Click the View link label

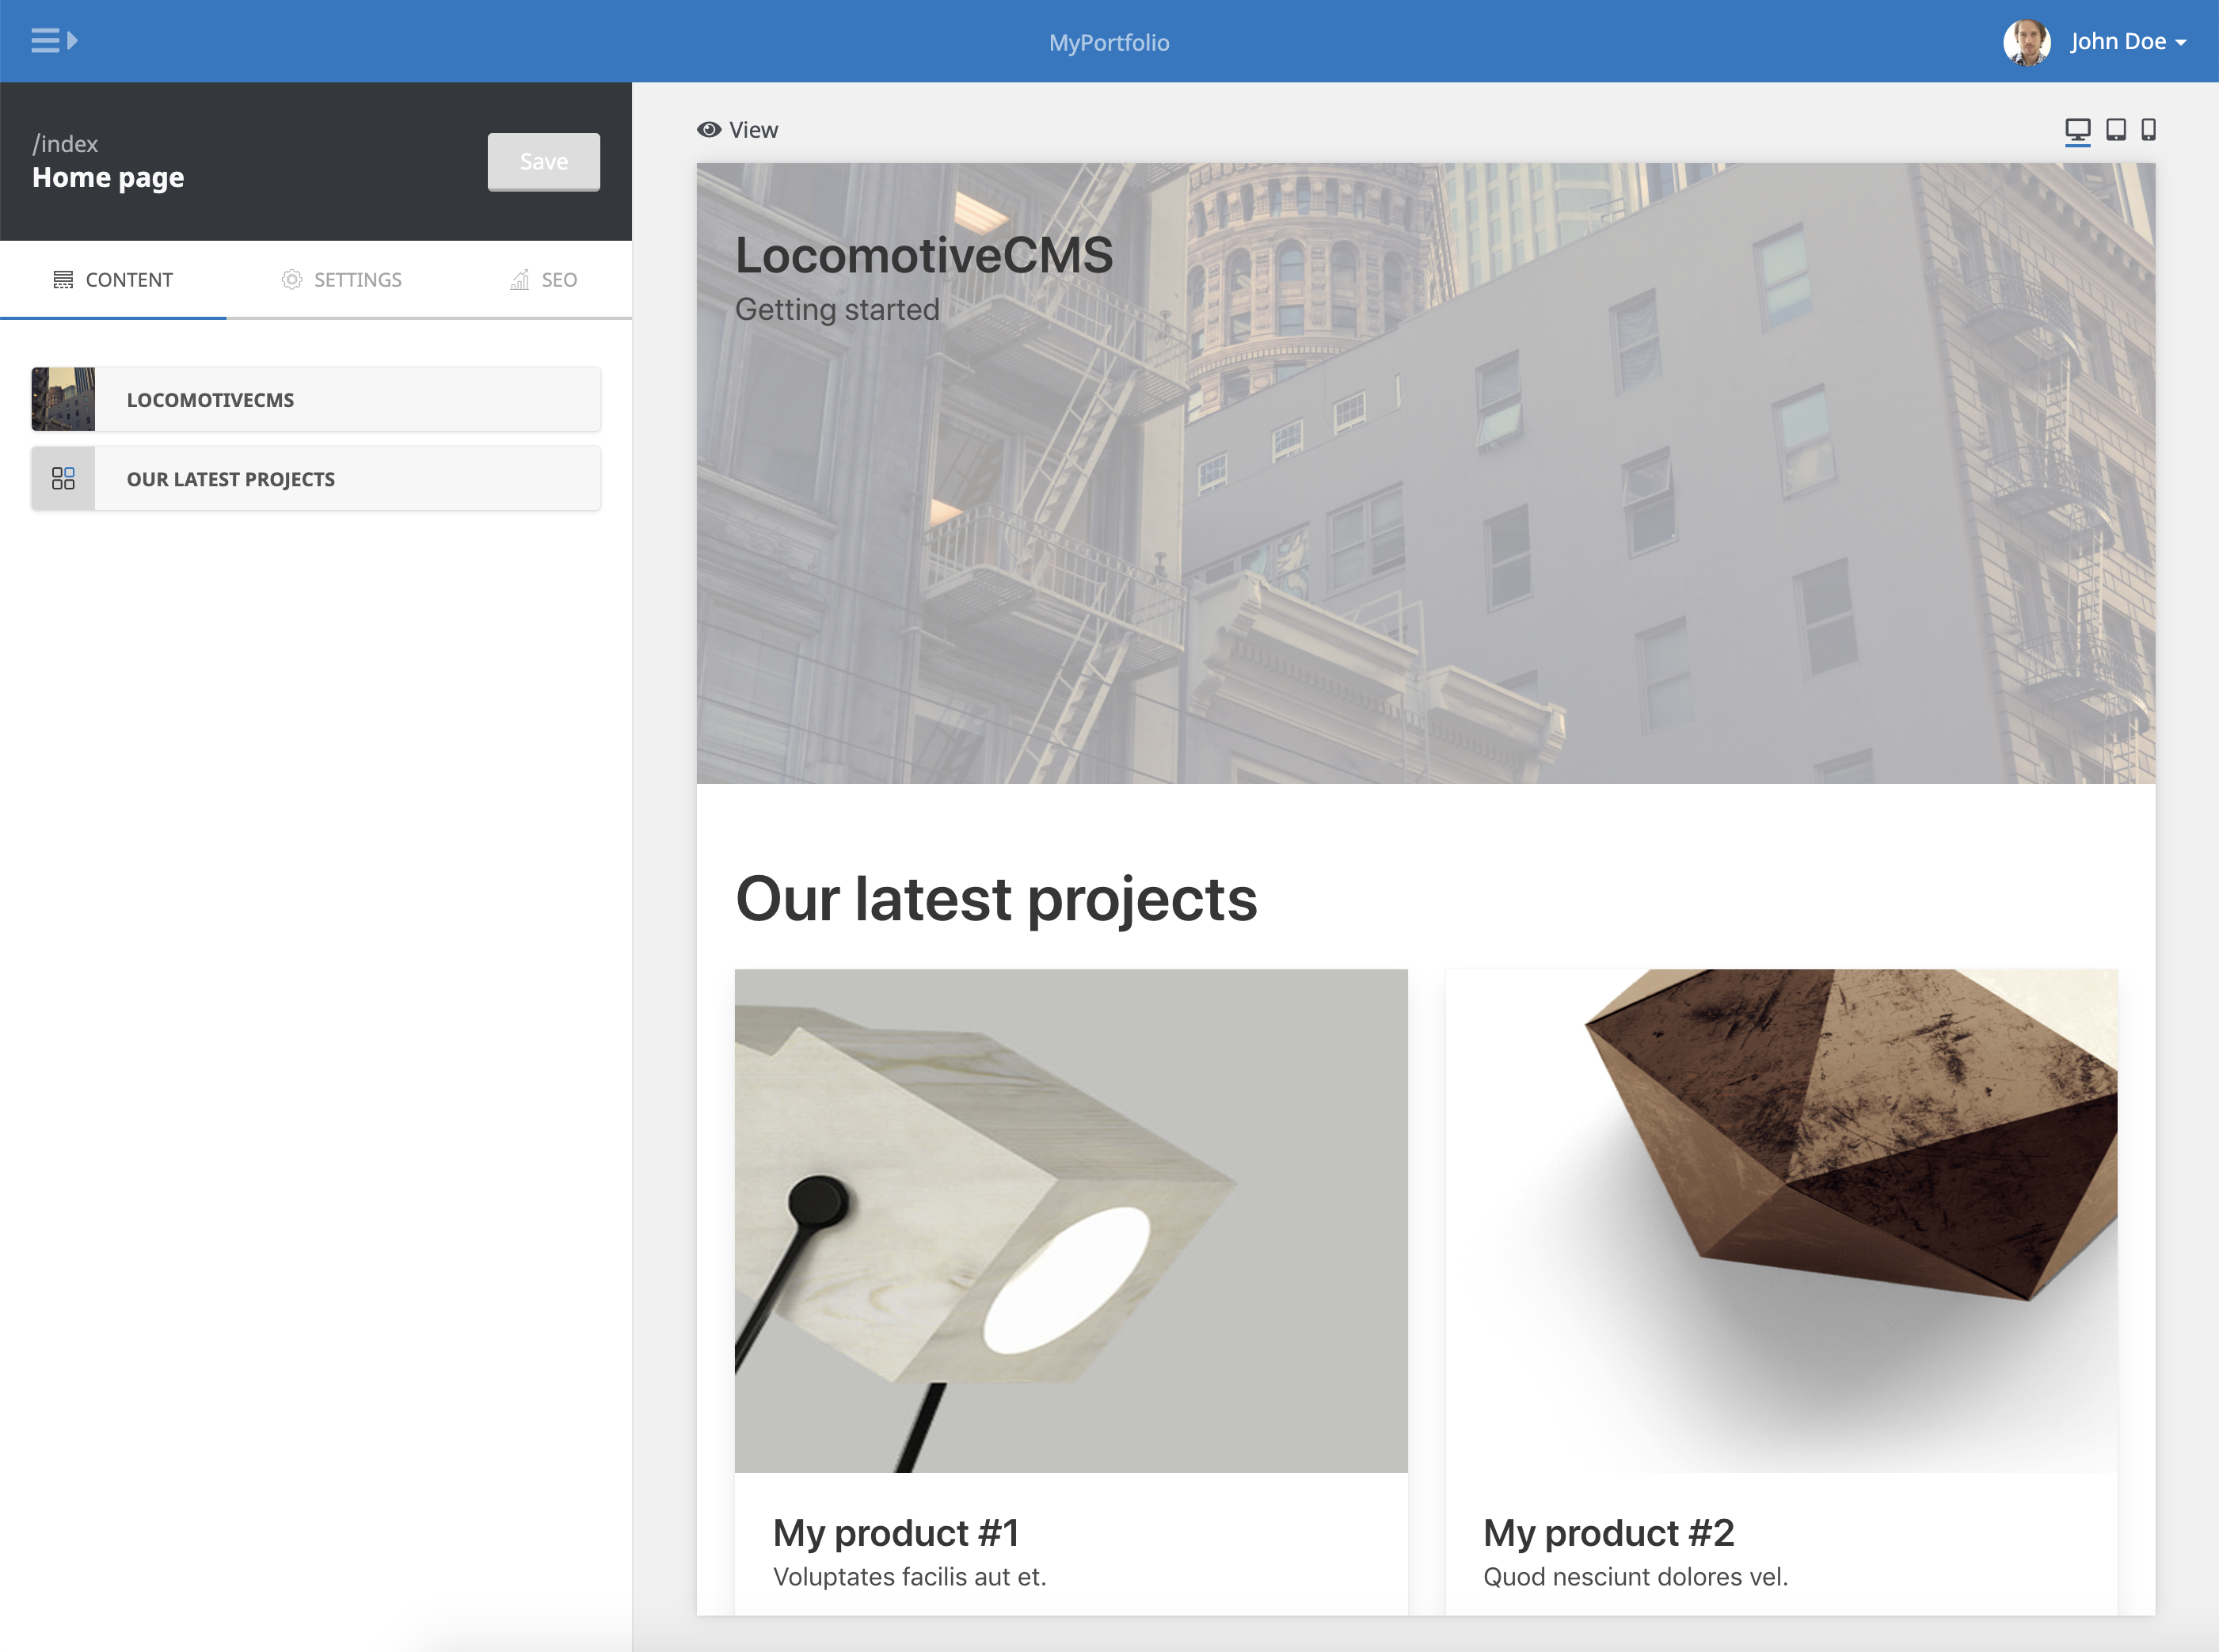pos(753,130)
